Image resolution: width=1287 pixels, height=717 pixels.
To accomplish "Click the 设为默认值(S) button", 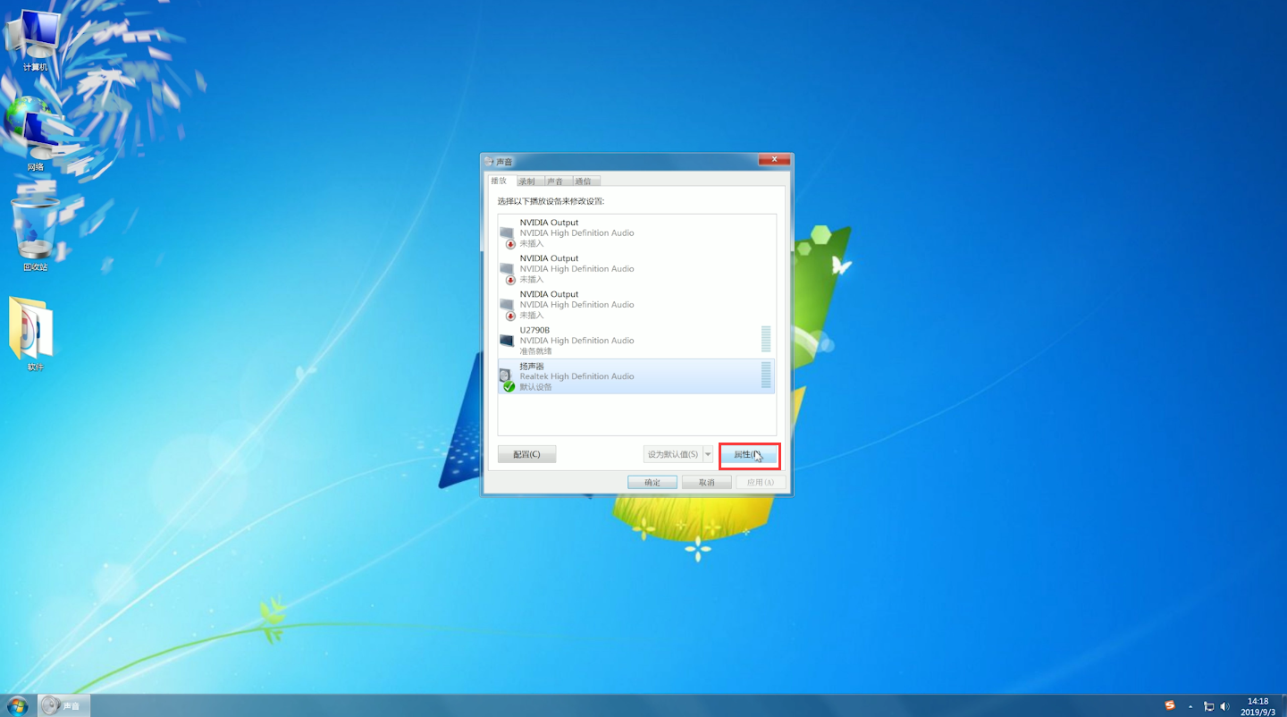I will pyautogui.click(x=673, y=454).
